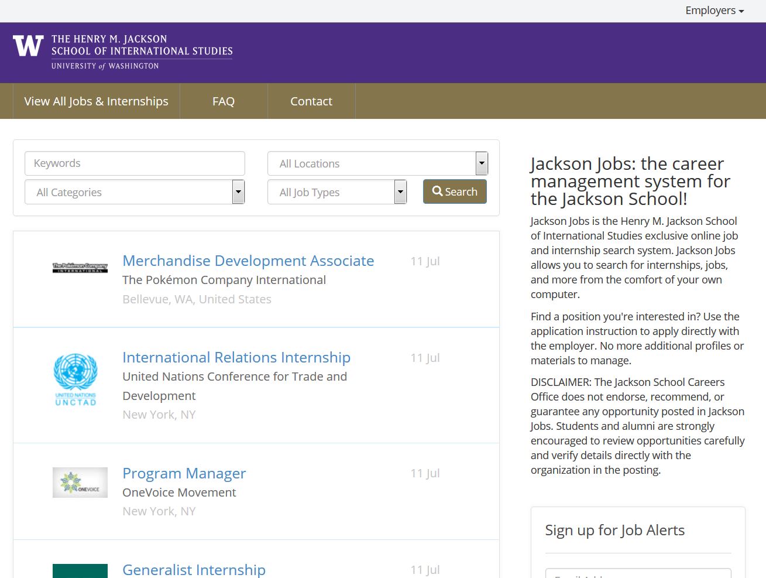Select the Bellevue, WA, United States location text
Image resolution: width=766 pixels, height=578 pixels.
click(197, 299)
